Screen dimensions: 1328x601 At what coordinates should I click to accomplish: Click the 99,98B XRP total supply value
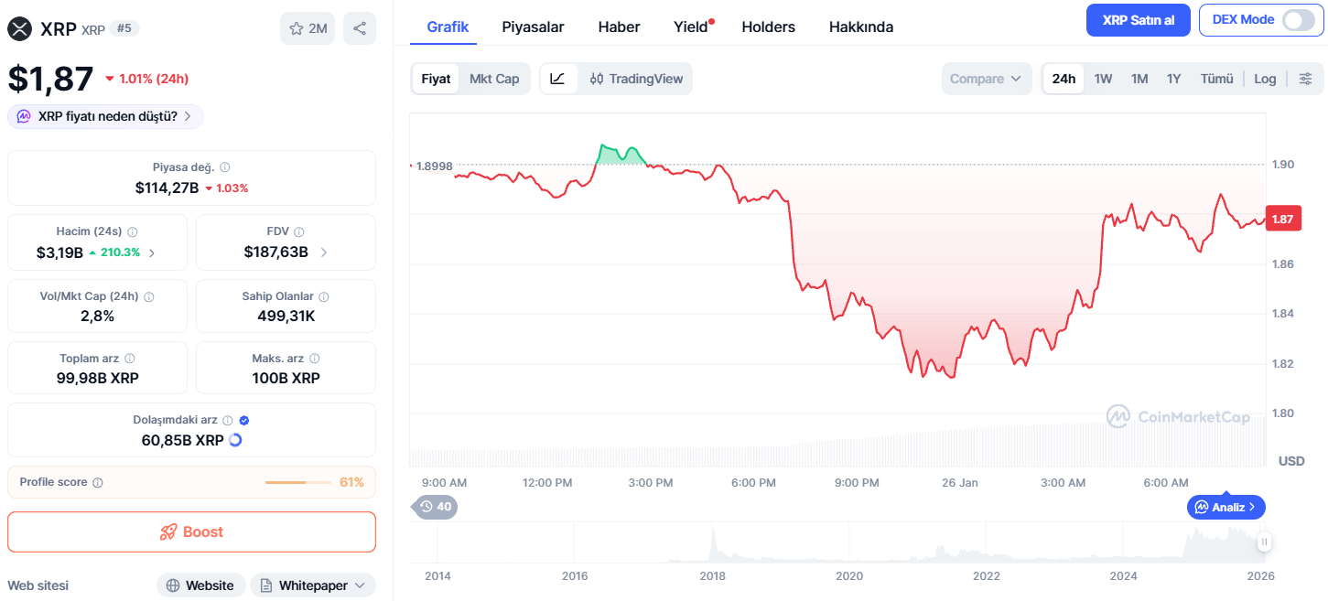coord(98,378)
